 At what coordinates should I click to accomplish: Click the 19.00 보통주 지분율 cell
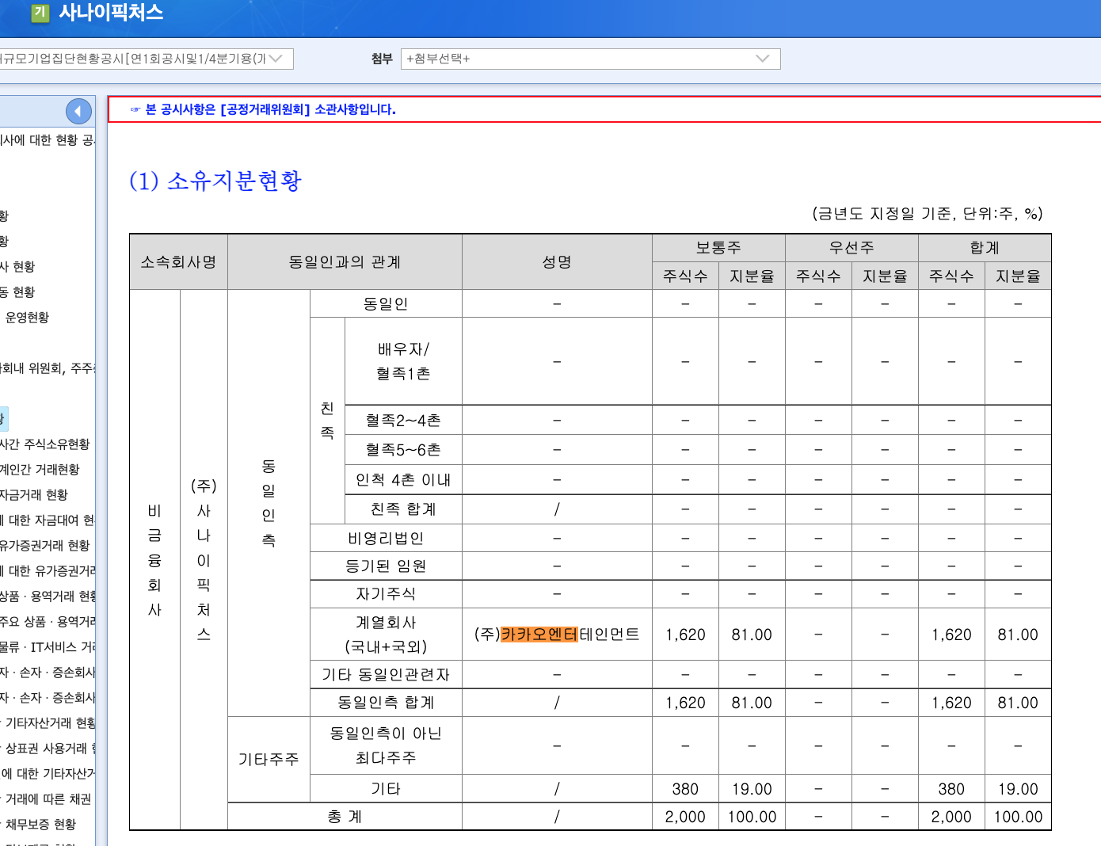point(752,789)
